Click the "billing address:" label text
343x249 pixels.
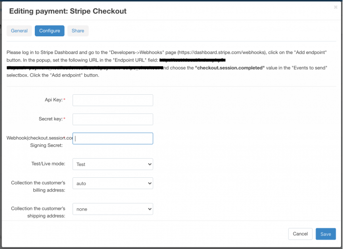pyautogui.click(x=49, y=190)
